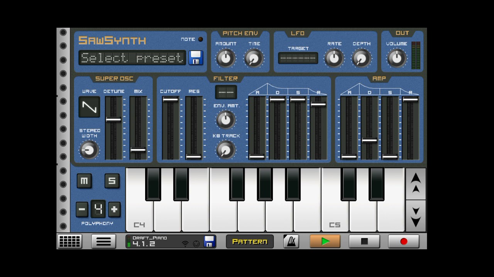Shift keyboard up with double up arrows
Screen dimensions: 494x277
pyautogui.click(x=416, y=184)
